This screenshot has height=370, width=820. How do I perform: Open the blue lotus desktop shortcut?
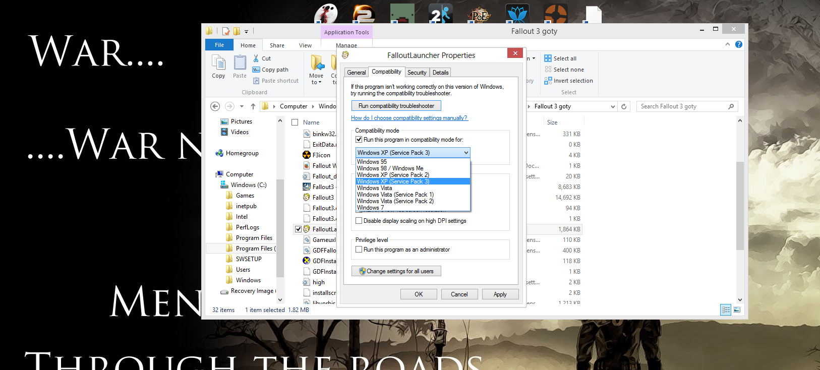517,14
